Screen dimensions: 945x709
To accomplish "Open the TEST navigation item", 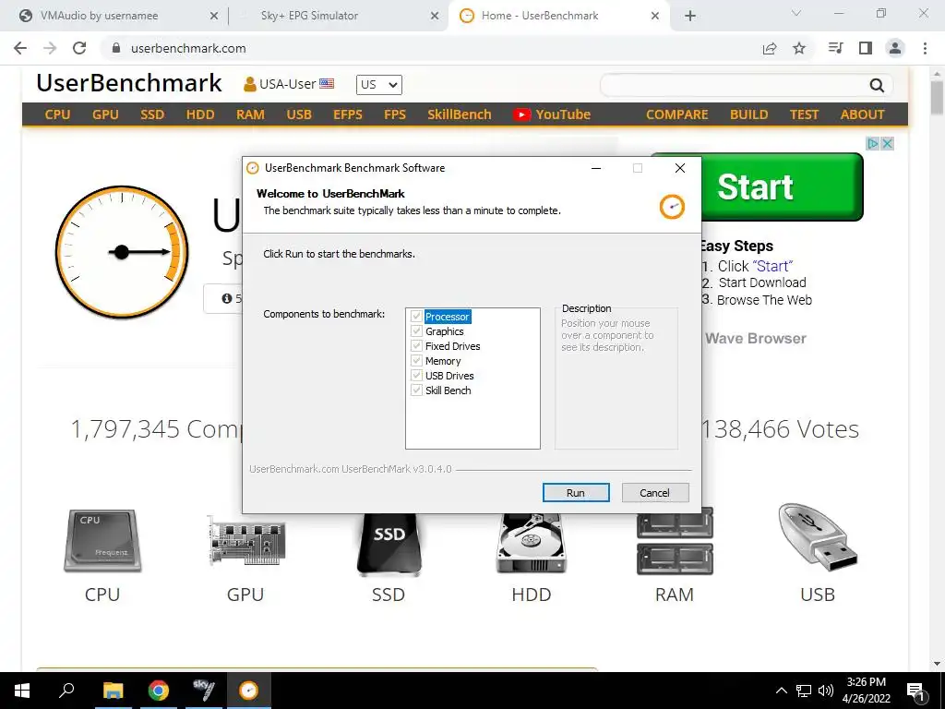I will tap(804, 114).
